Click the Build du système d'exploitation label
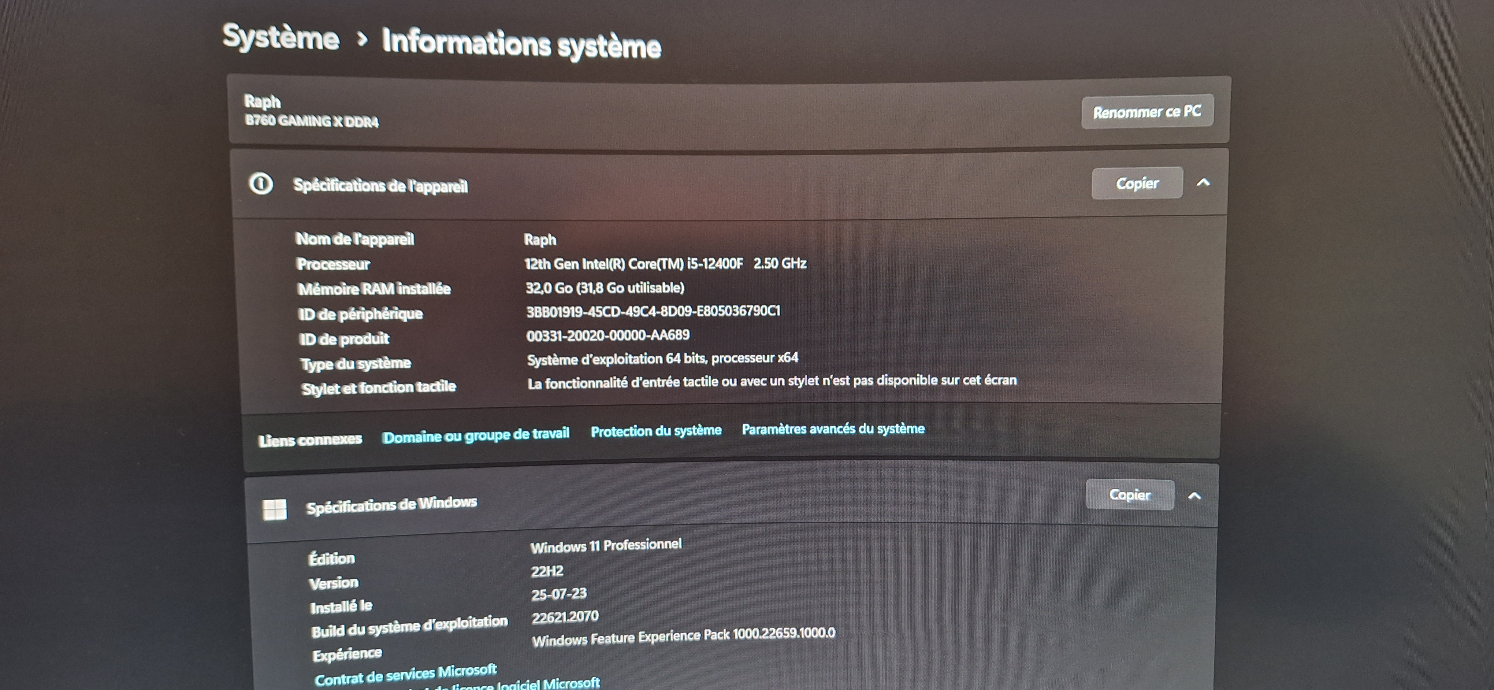The height and width of the screenshot is (690, 1494). pyautogui.click(x=409, y=626)
